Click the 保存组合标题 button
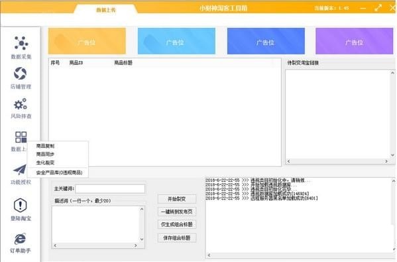This screenshot has height=262, width=397. [x=177, y=237]
